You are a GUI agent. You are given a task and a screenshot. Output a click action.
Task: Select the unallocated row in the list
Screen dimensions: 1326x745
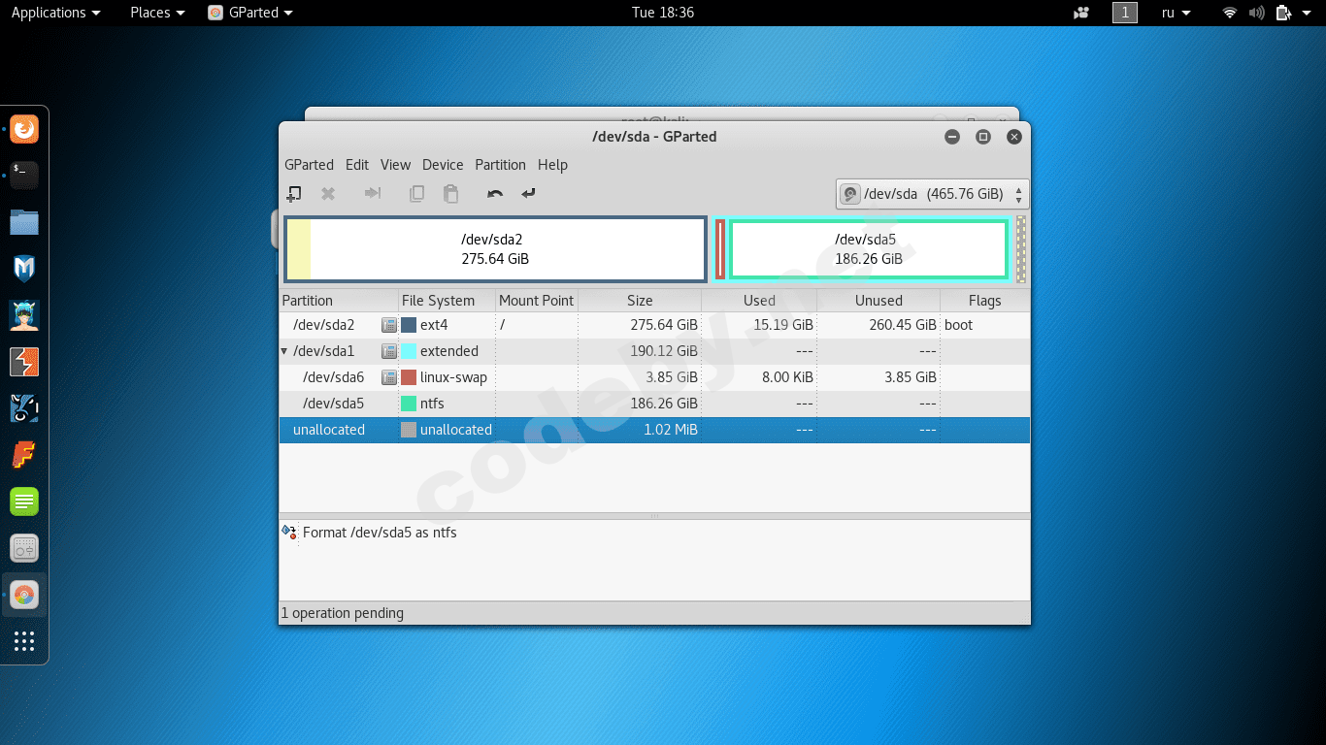[654, 430]
